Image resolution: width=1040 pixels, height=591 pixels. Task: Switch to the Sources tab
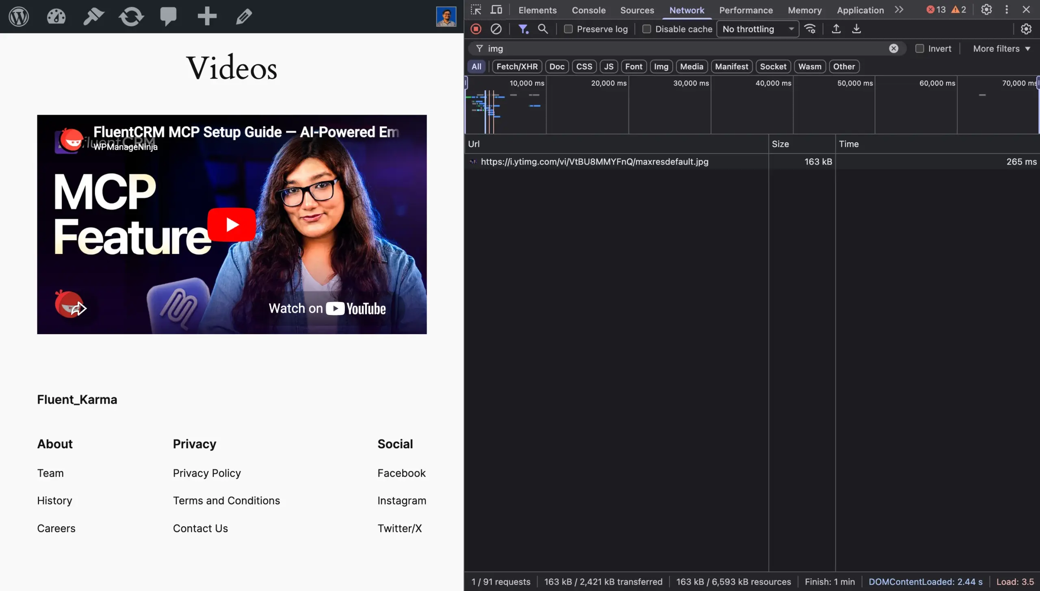637,10
